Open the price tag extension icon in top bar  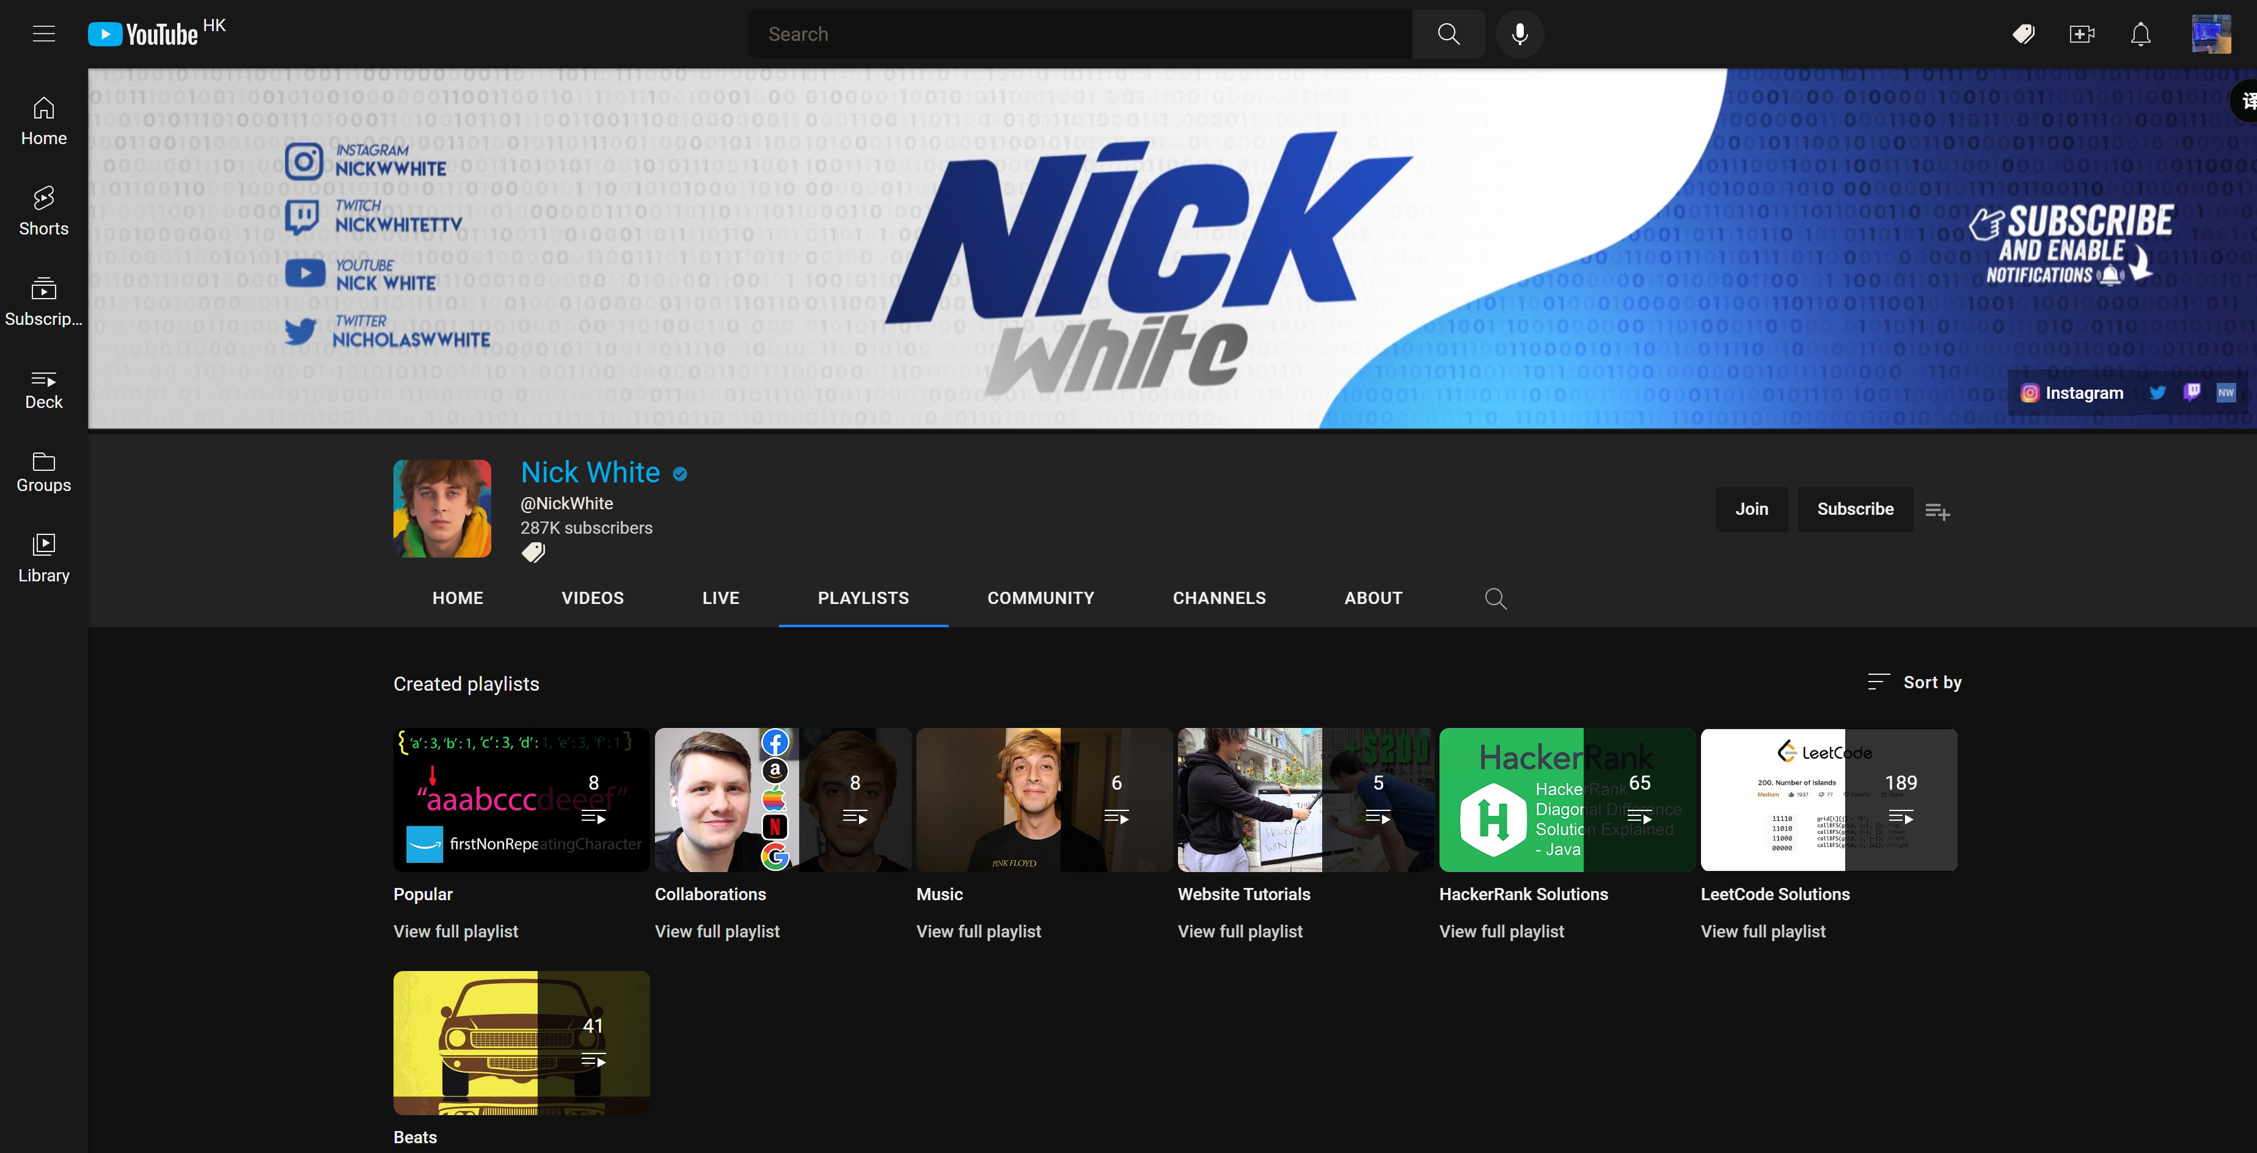coord(2023,34)
